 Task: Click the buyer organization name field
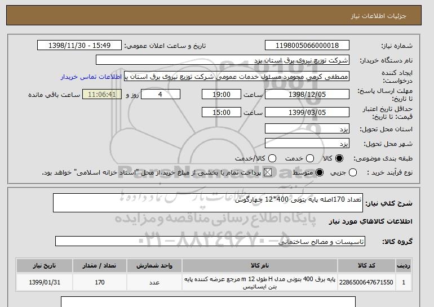click(x=223, y=60)
